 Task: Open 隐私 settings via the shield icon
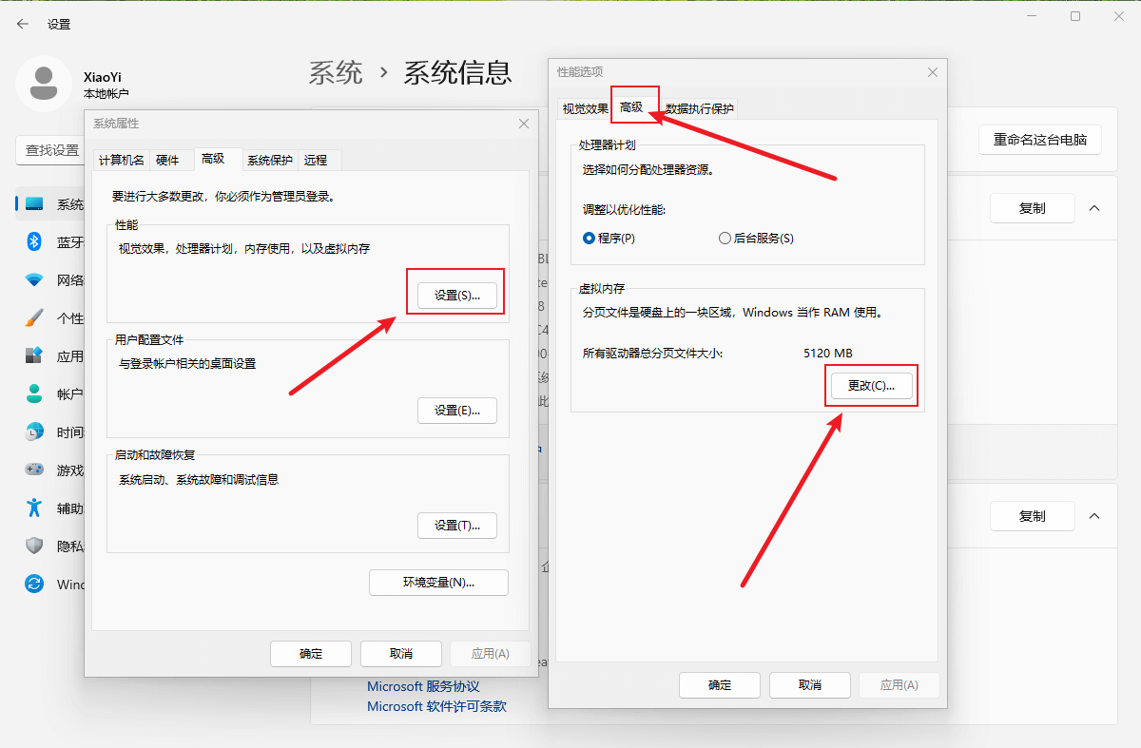[33, 546]
